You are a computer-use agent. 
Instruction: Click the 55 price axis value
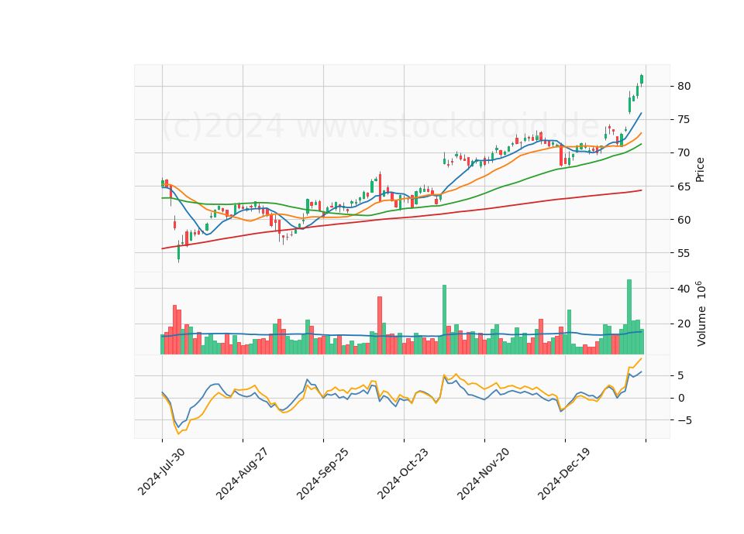[684, 253]
